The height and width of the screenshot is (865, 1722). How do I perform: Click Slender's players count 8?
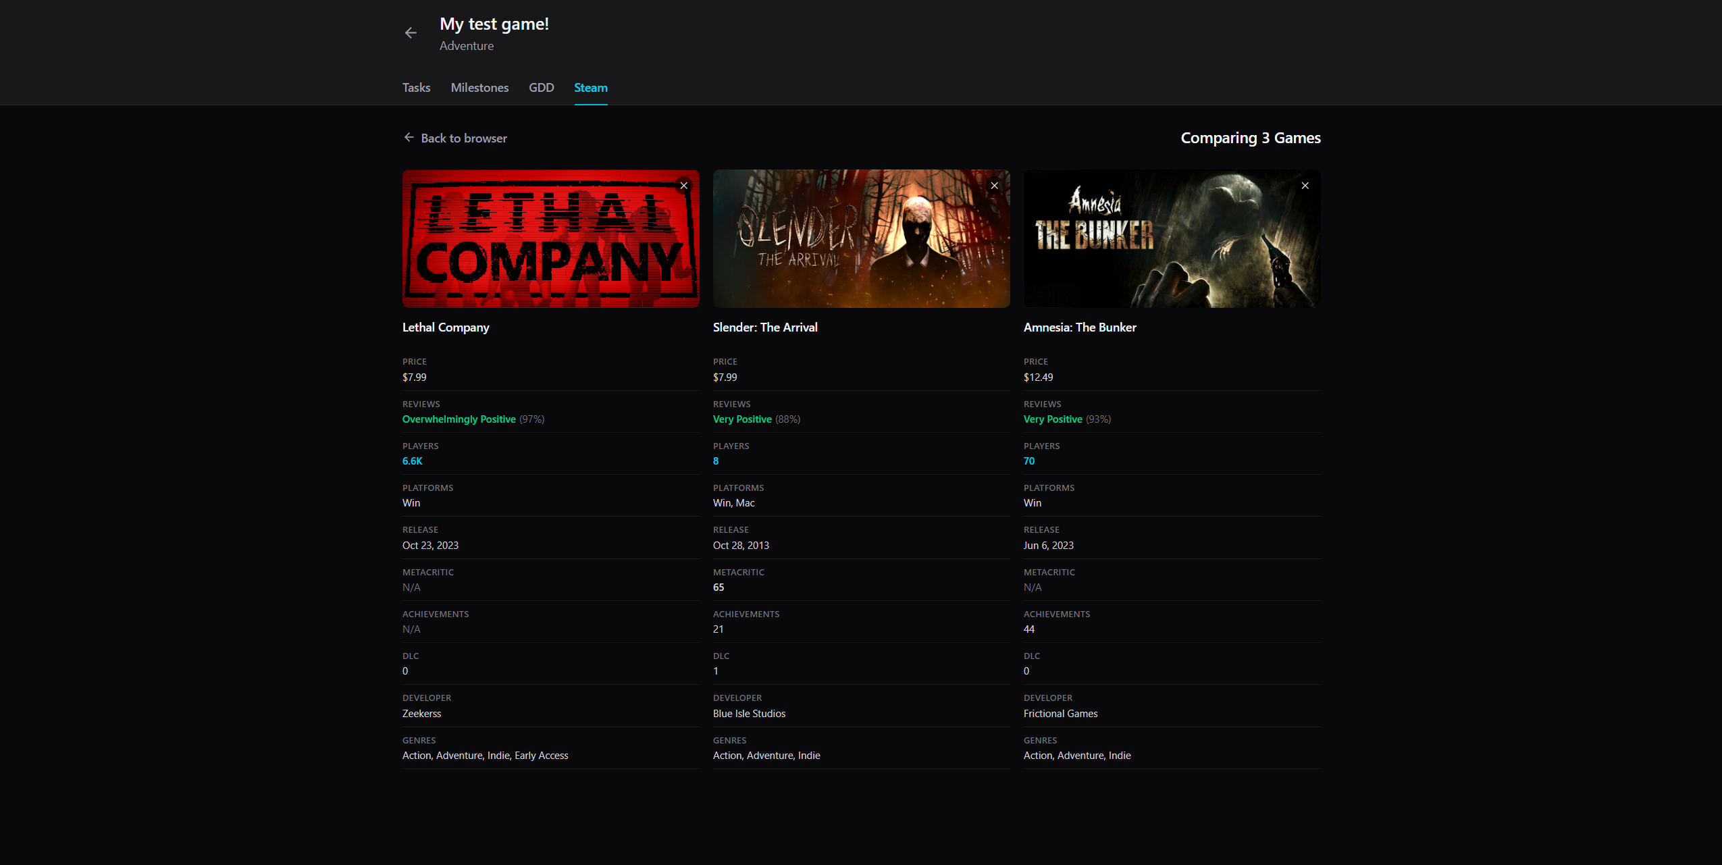pyautogui.click(x=716, y=461)
